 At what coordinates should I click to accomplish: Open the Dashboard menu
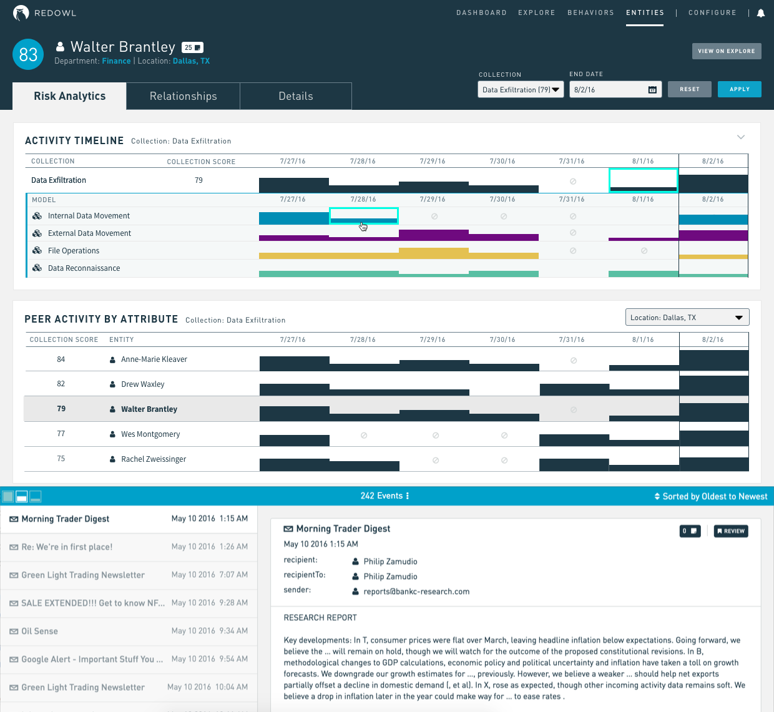(481, 12)
